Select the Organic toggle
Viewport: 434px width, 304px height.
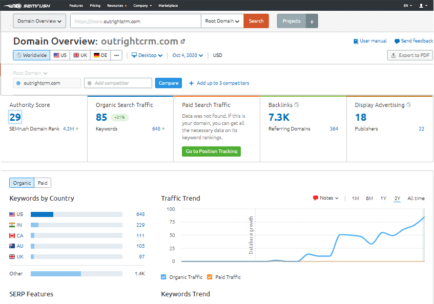[x=22, y=183]
